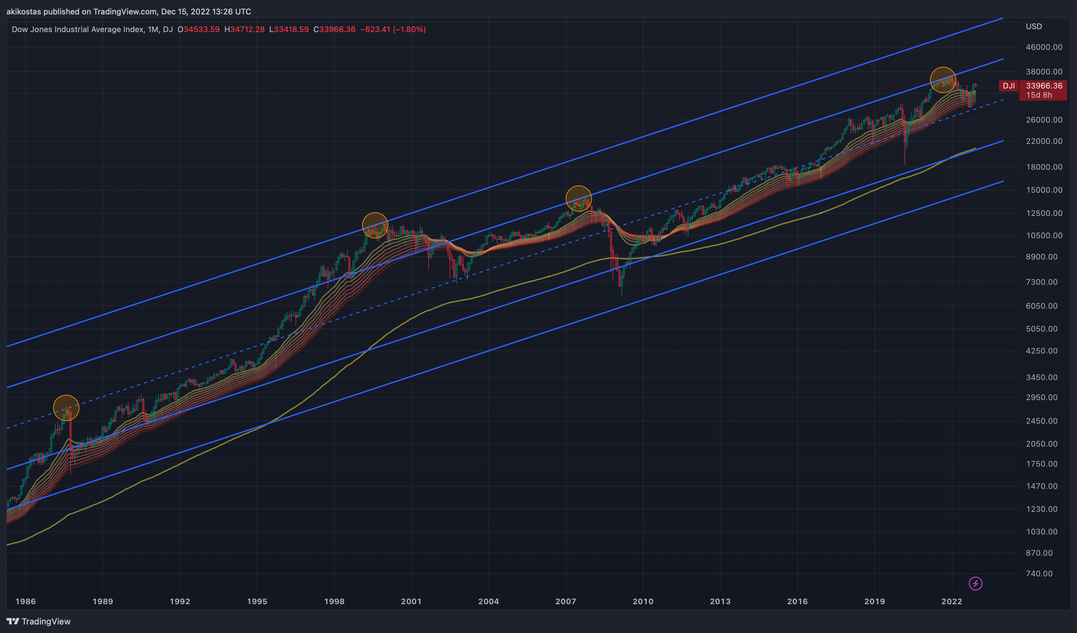Click the 18000.00 price axis label
The width and height of the screenshot is (1077, 633).
[x=1044, y=167]
